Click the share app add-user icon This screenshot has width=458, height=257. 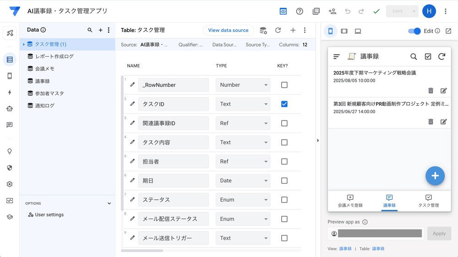tap(333, 11)
